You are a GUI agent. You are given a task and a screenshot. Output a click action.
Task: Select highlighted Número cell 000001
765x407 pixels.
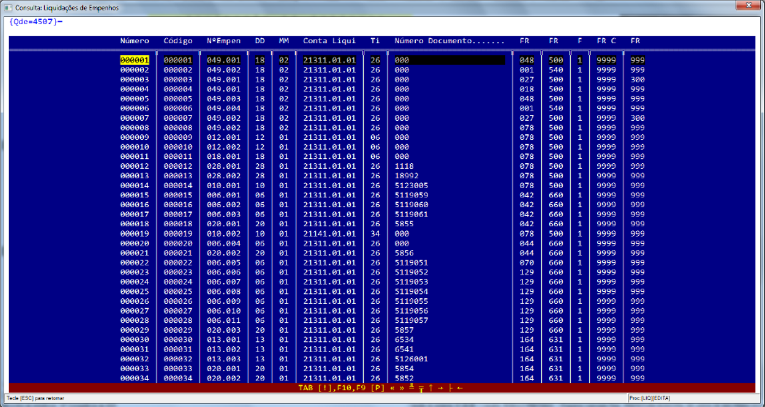135,60
